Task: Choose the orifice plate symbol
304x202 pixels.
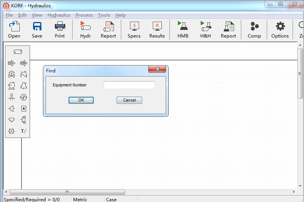Action: point(12,97)
